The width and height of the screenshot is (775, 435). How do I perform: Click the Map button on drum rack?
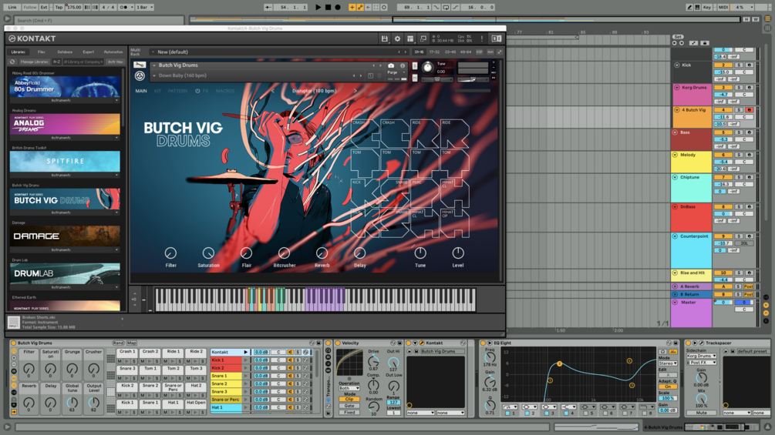point(131,343)
